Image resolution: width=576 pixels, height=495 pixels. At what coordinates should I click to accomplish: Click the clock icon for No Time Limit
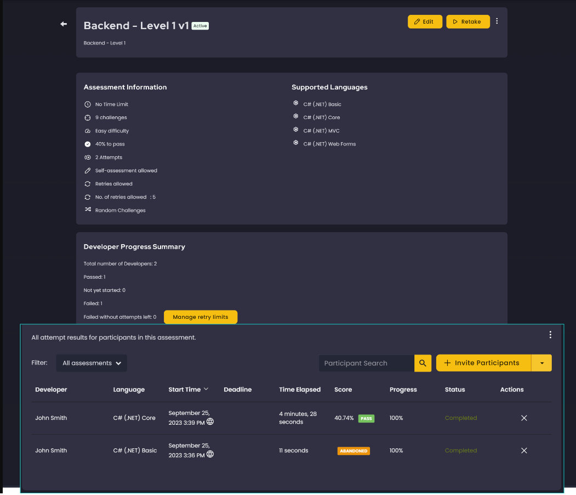[88, 104]
